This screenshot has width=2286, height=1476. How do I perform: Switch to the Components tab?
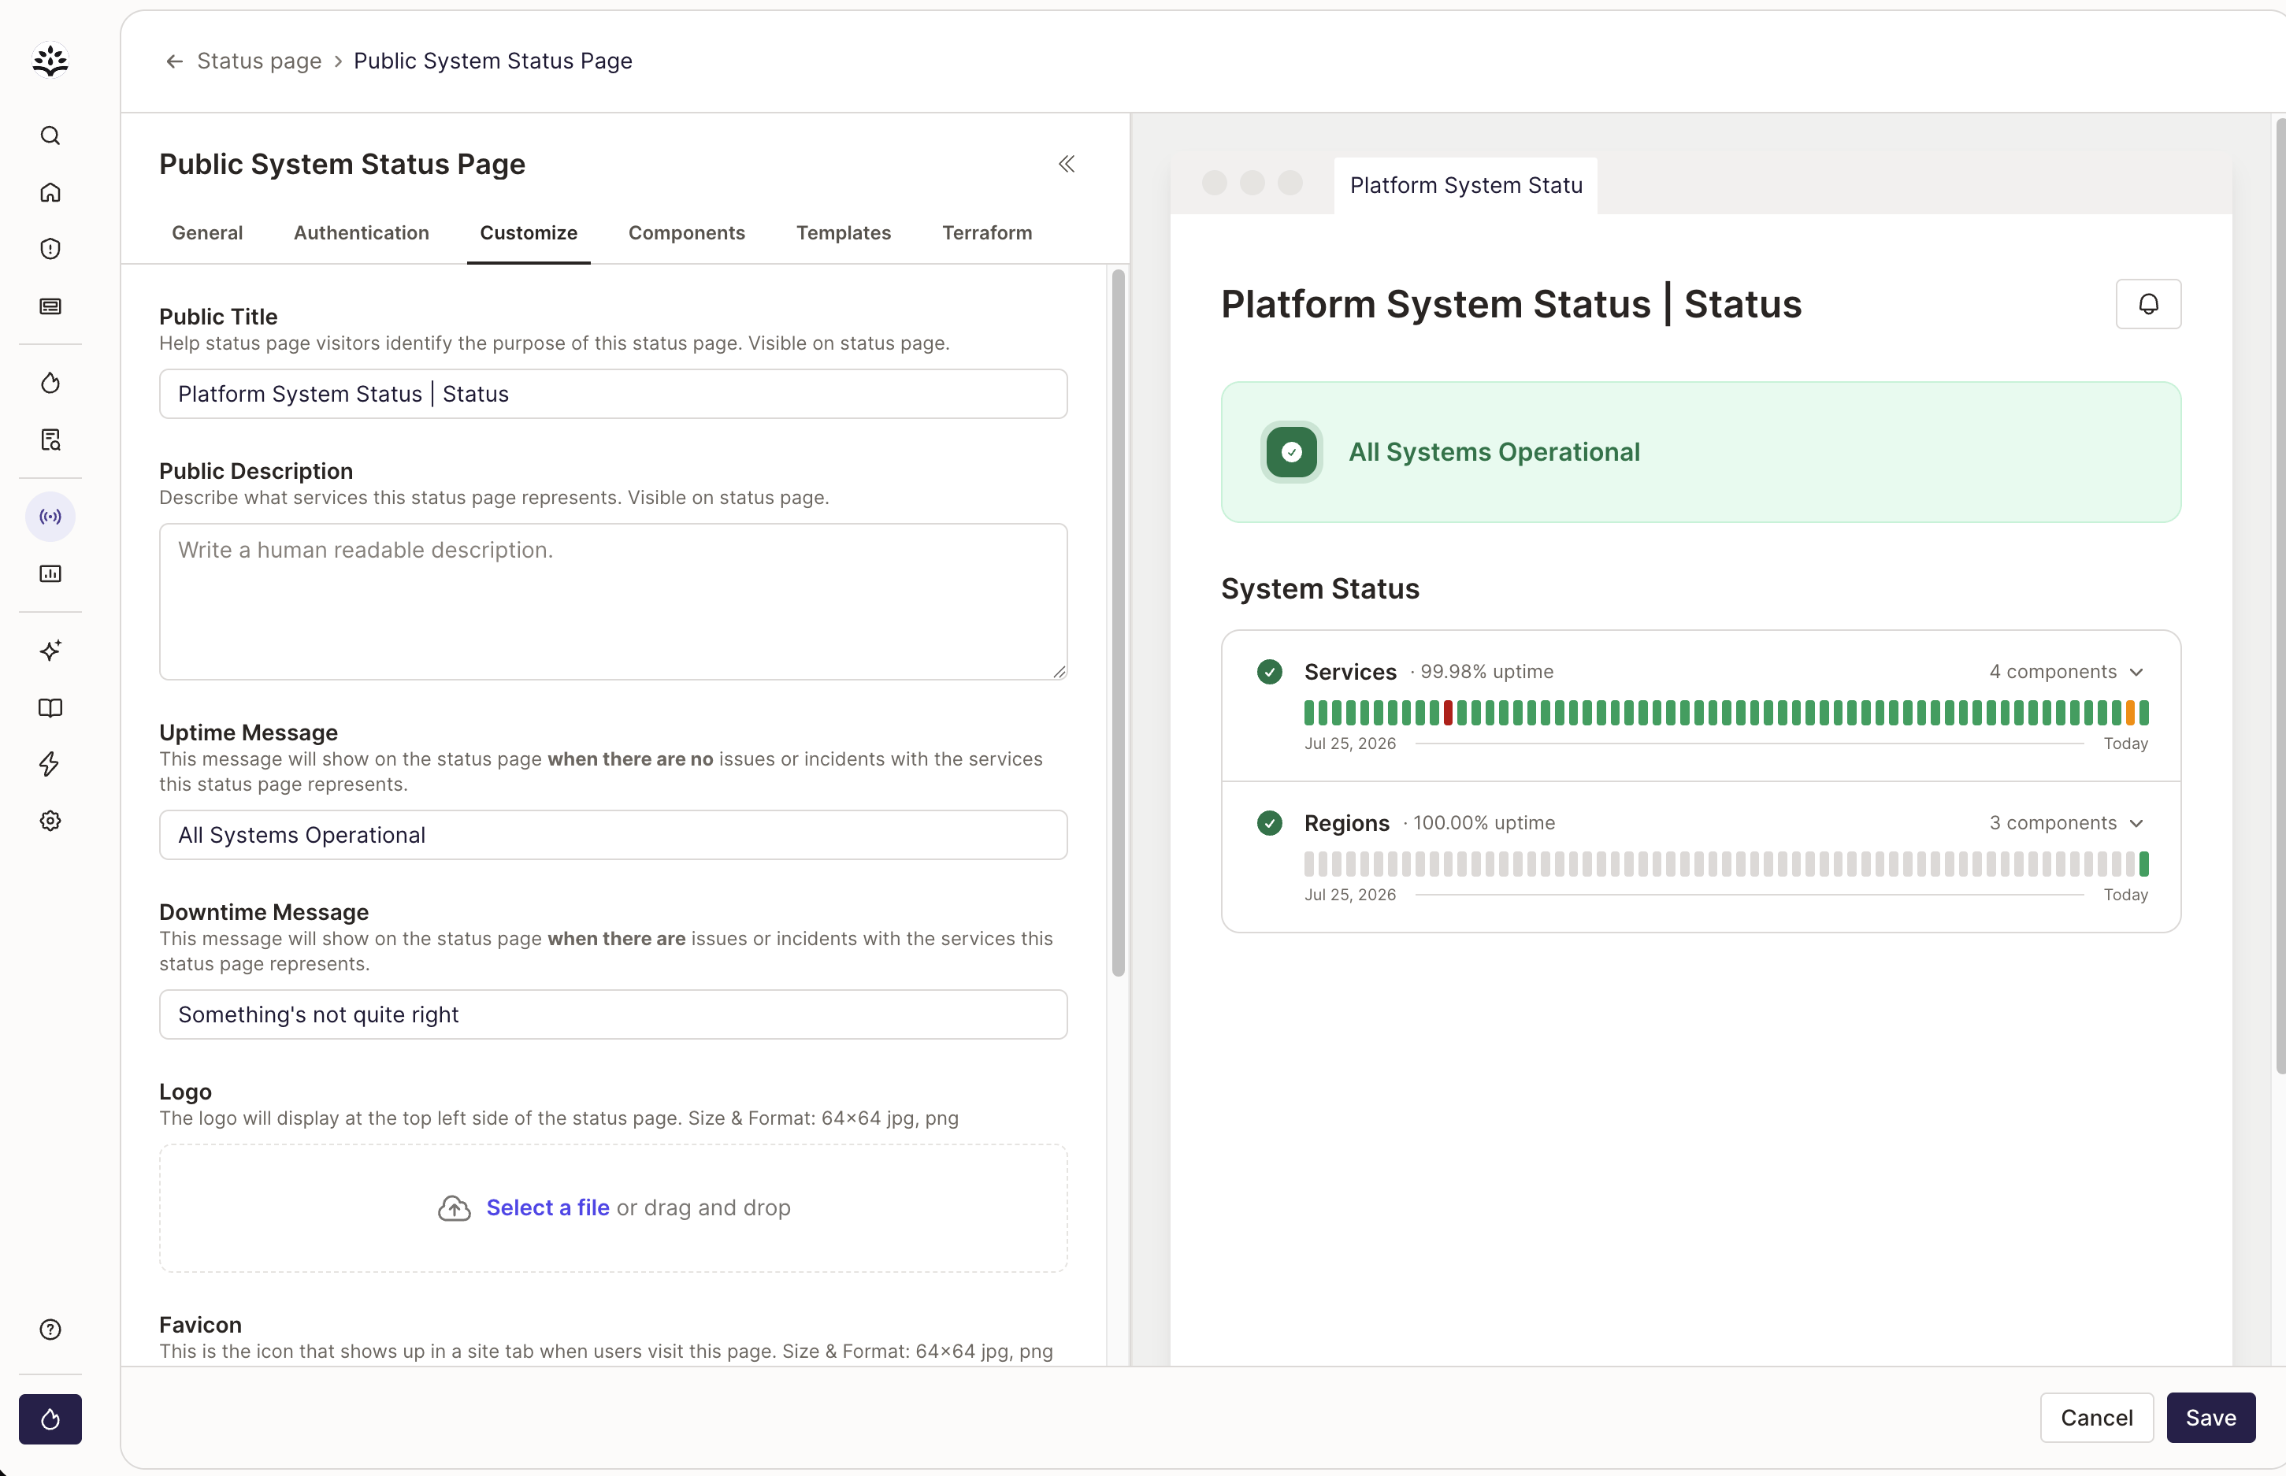tap(686, 233)
